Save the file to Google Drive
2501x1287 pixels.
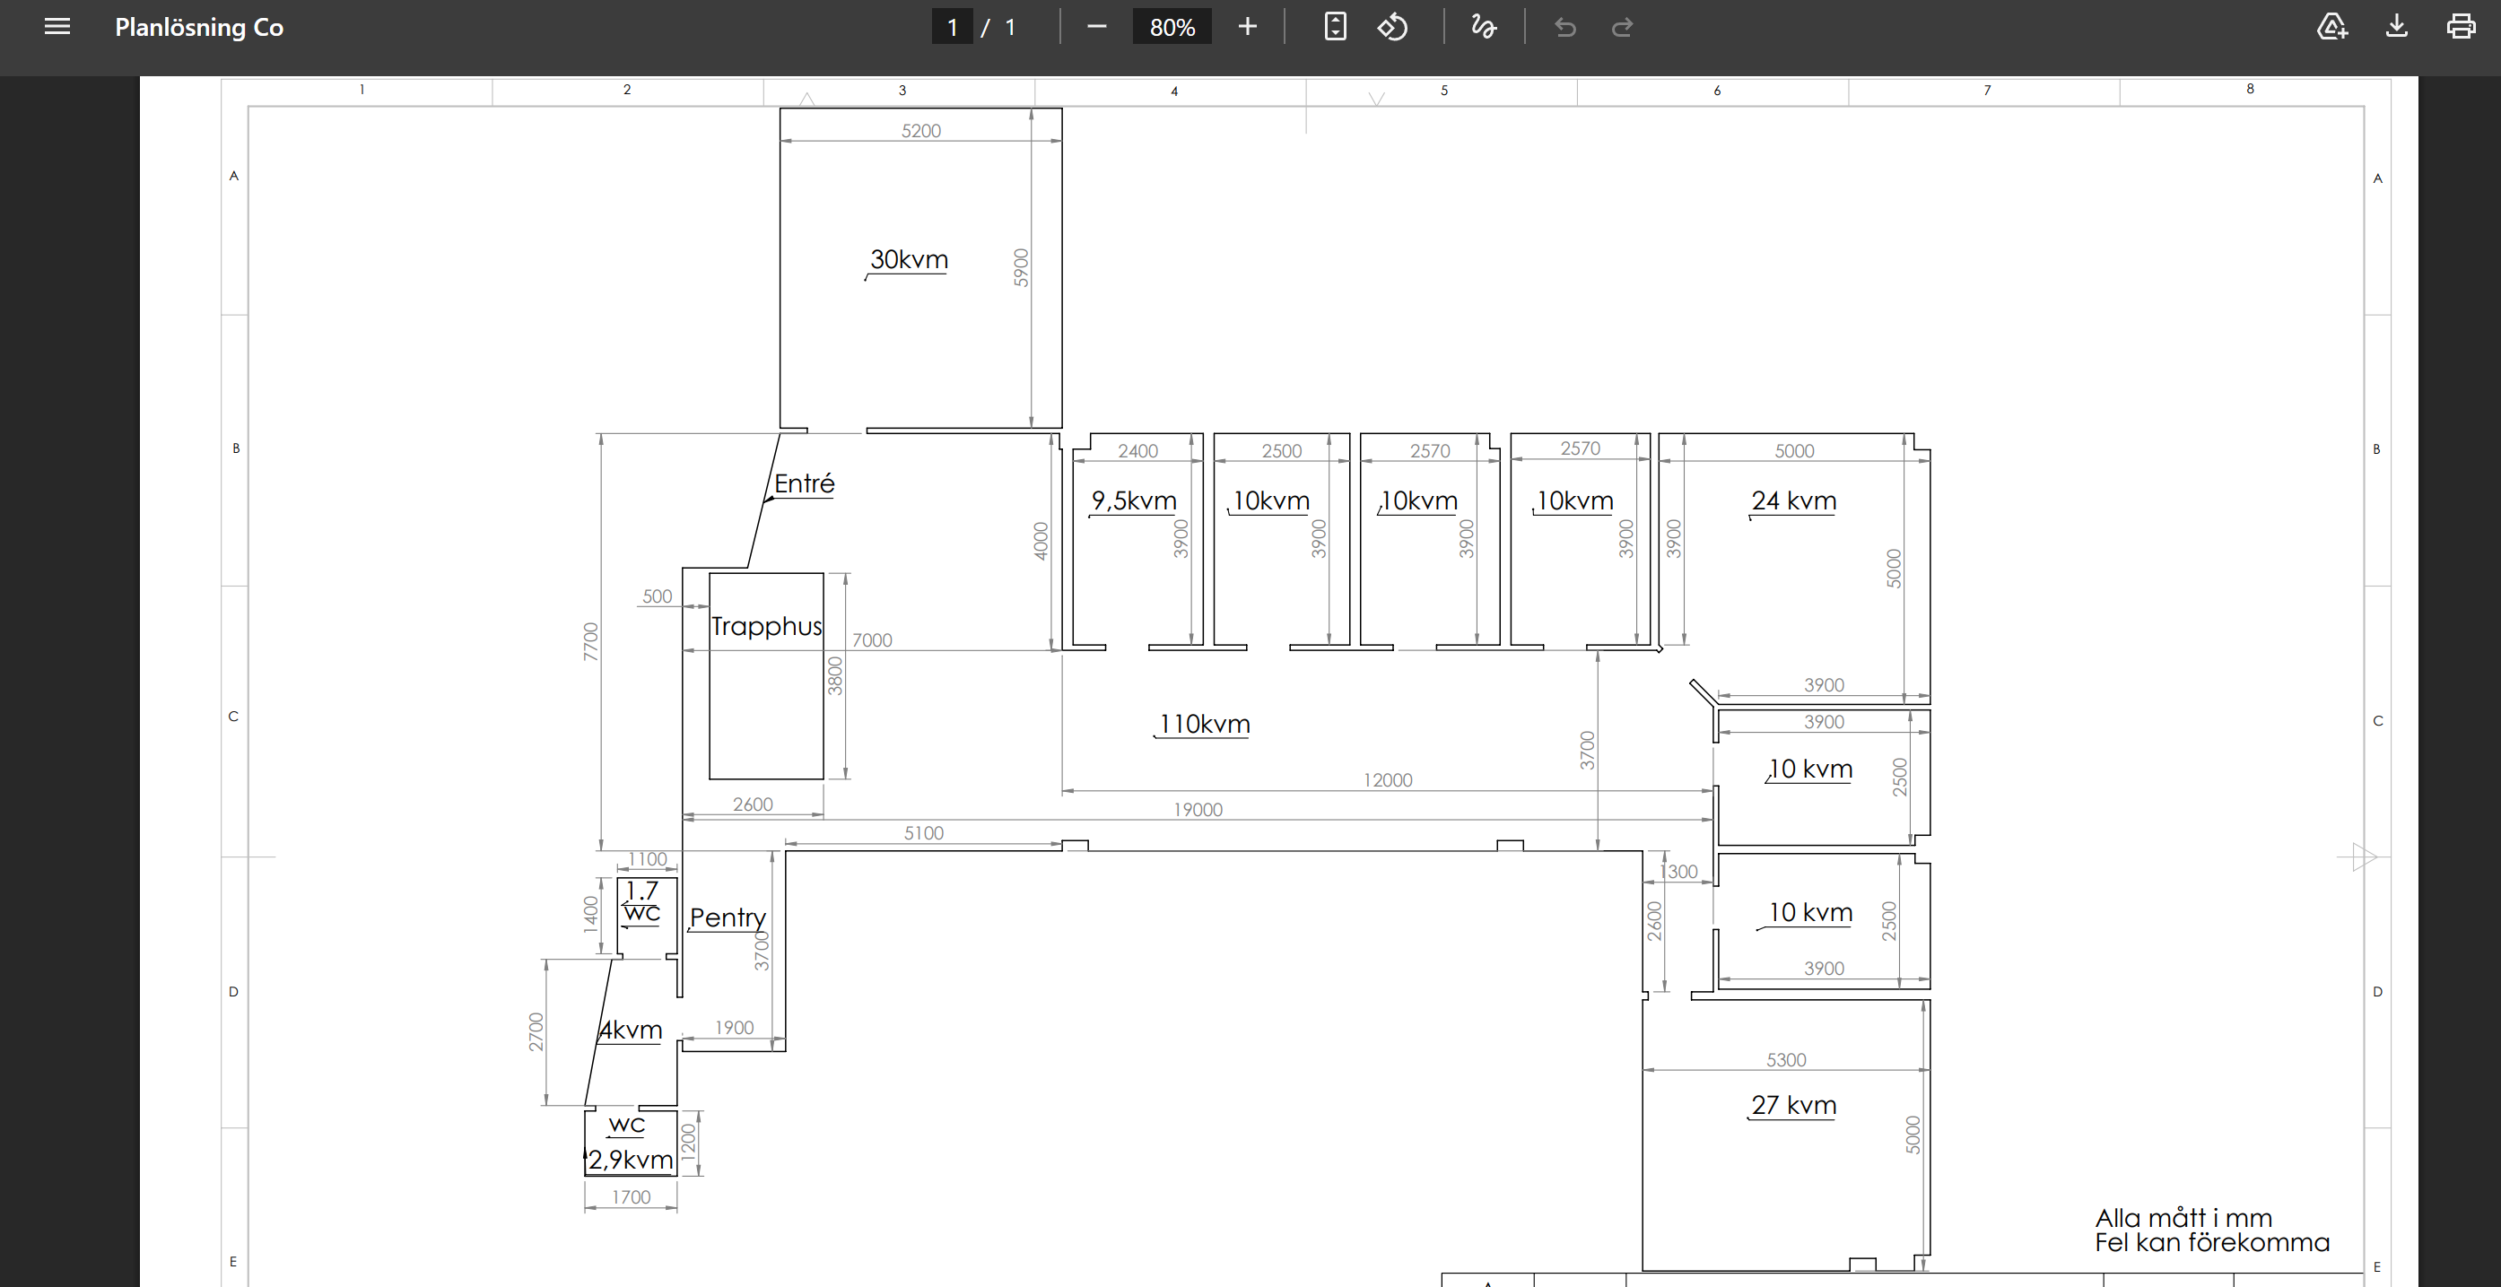2331,27
